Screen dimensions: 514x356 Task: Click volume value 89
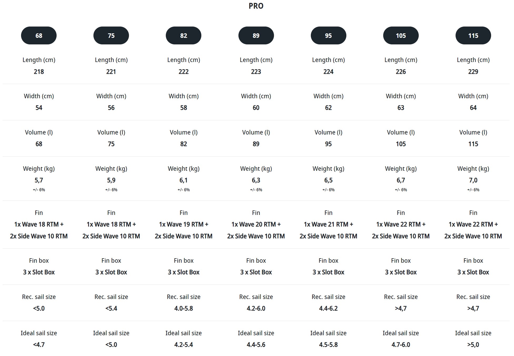pos(256,144)
